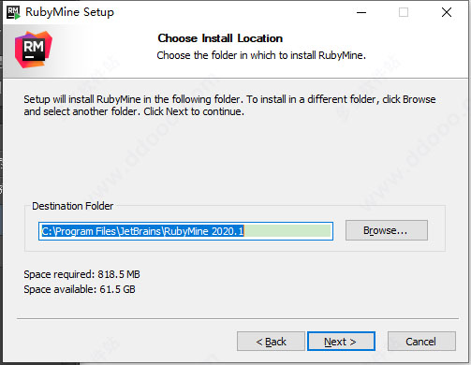
Task: Place cursor in empty end of path field
Action: tap(287, 231)
